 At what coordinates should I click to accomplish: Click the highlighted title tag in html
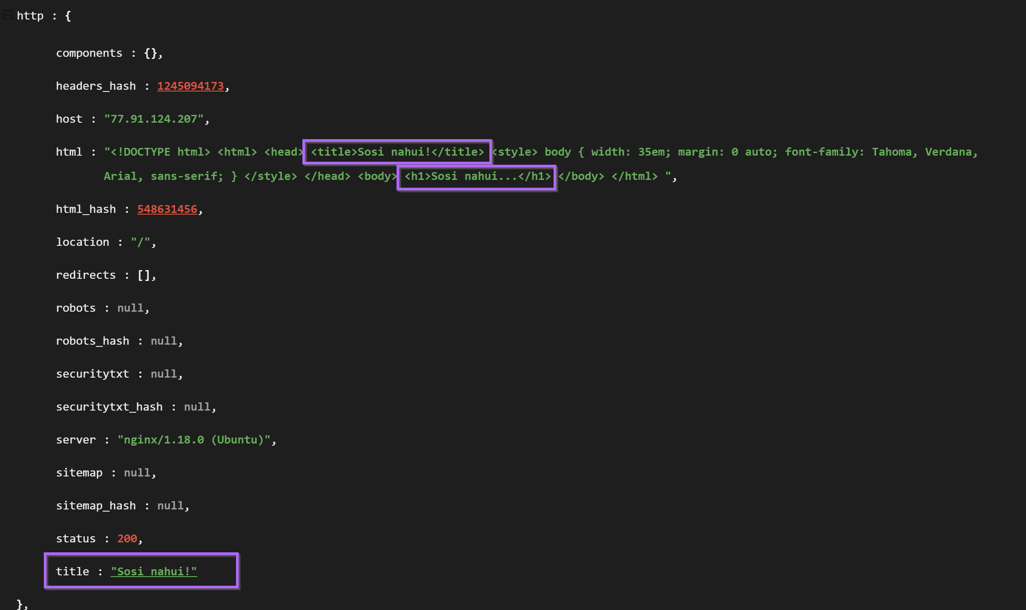pos(397,152)
